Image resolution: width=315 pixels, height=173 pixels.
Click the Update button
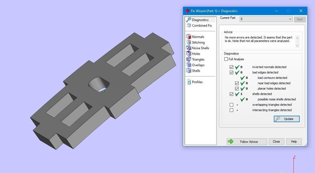(x=287, y=119)
